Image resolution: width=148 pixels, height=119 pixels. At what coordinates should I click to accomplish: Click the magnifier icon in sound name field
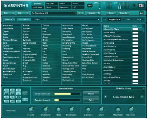[x=33, y=13]
